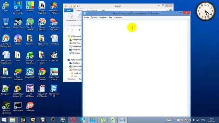
Task: Click the Notepad vertical scrollbar
Action: click(x=188, y=68)
